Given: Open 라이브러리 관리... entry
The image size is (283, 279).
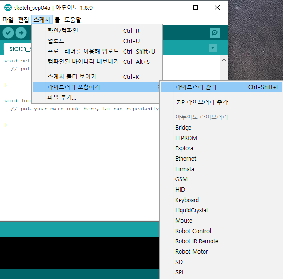Looking at the screenshot, I should pos(221,87).
